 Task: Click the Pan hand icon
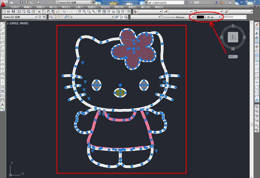(80, 12)
